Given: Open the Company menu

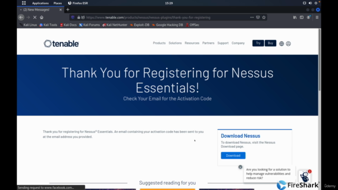Looking at the screenshot, I should [238, 43].
